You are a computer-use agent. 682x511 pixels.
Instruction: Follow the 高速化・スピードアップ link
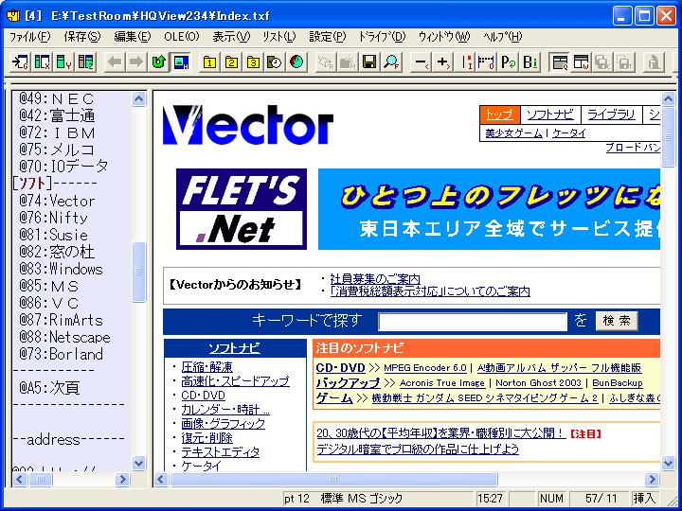[235, 381]
